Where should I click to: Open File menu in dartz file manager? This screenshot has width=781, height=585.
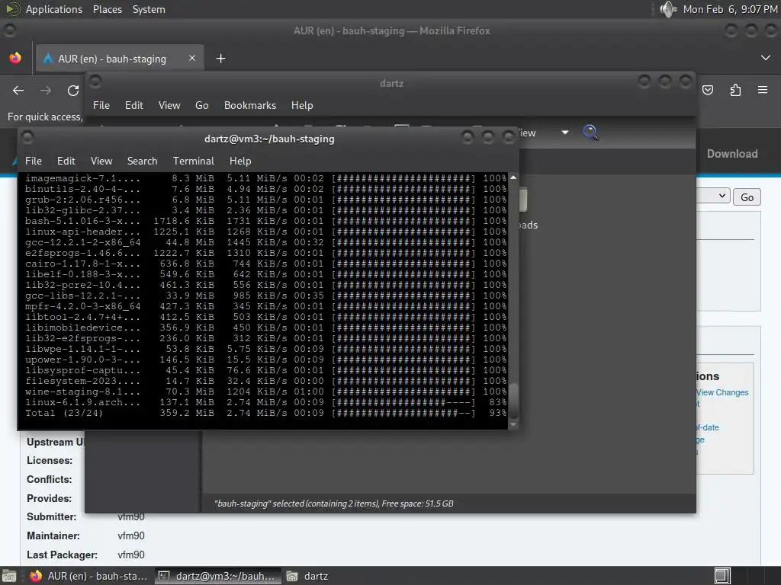101,105
